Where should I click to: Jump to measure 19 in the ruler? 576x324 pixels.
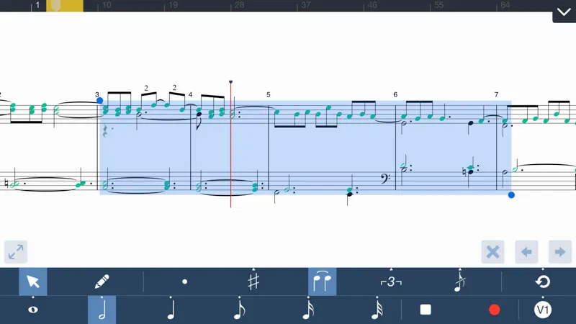[x=173, y=5]
